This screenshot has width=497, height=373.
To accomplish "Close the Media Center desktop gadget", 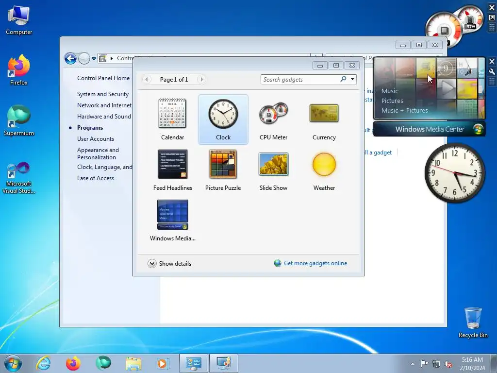I will (x=492, y=61).
